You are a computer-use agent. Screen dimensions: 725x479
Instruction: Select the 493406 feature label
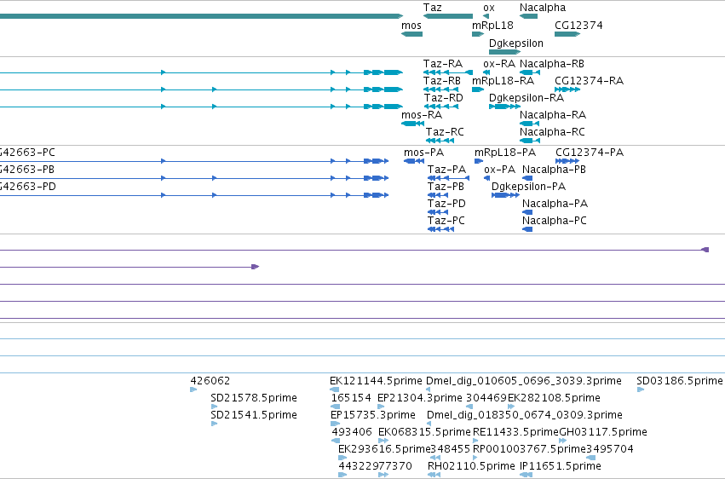point(351,432)
